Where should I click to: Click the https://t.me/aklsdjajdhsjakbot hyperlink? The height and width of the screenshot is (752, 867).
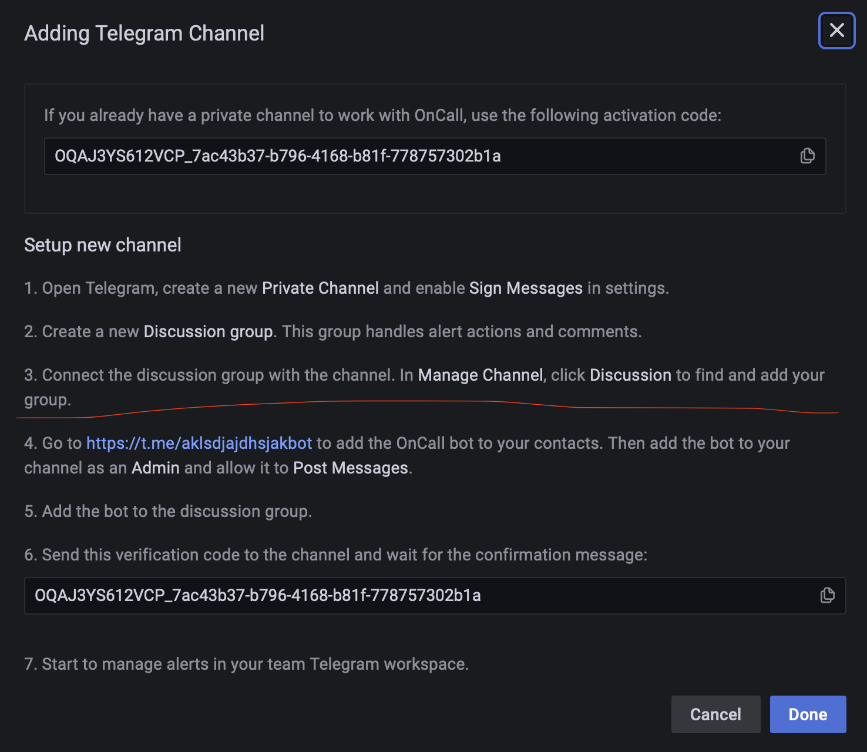tap(199, 443)
